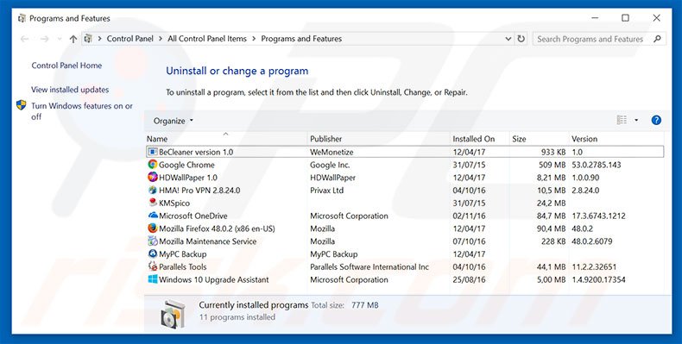Click the 25/08/16 installed date cell

click(469, 279)
